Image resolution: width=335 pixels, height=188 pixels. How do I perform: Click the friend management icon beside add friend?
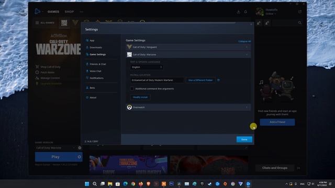tap(267, 23)
